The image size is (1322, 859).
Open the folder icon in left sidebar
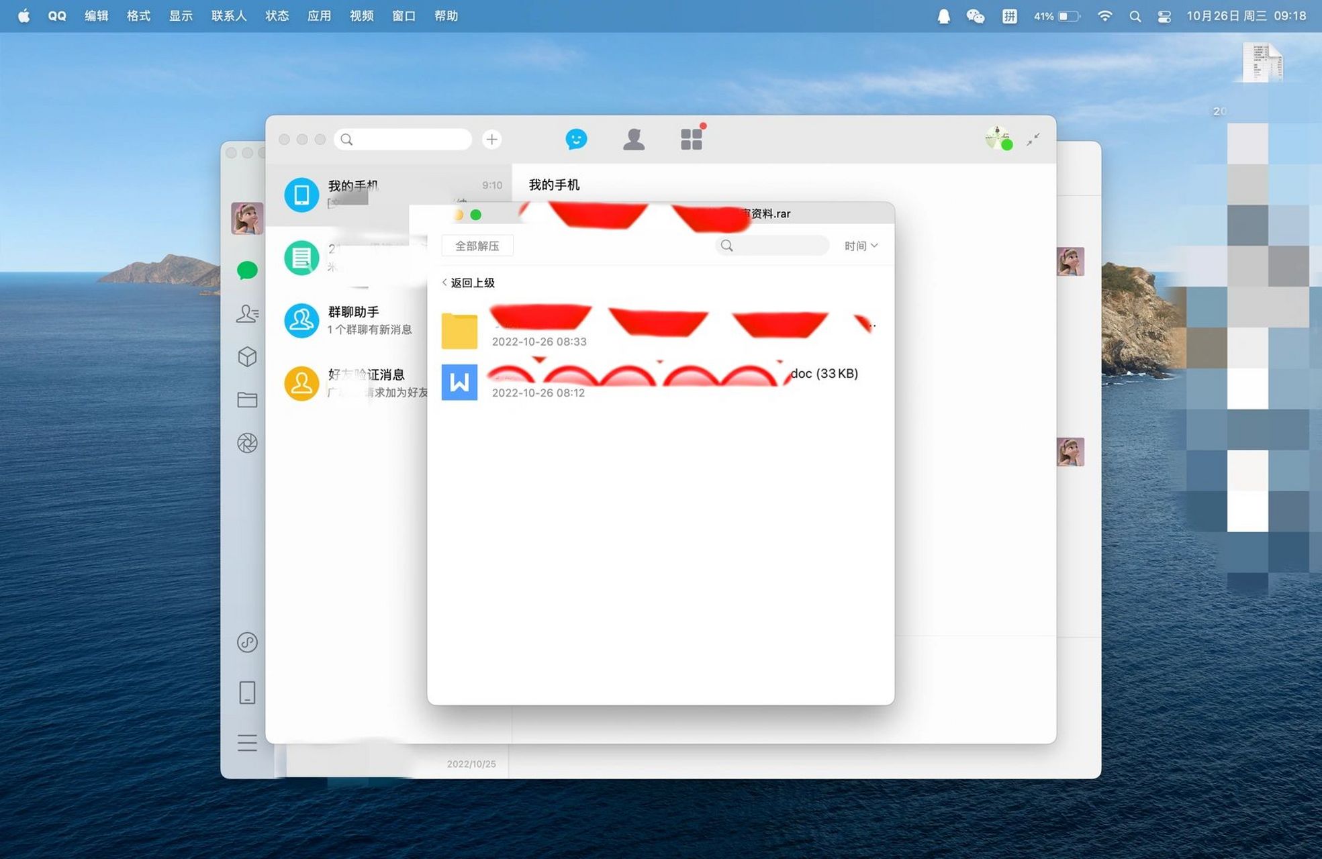point(247,400)
